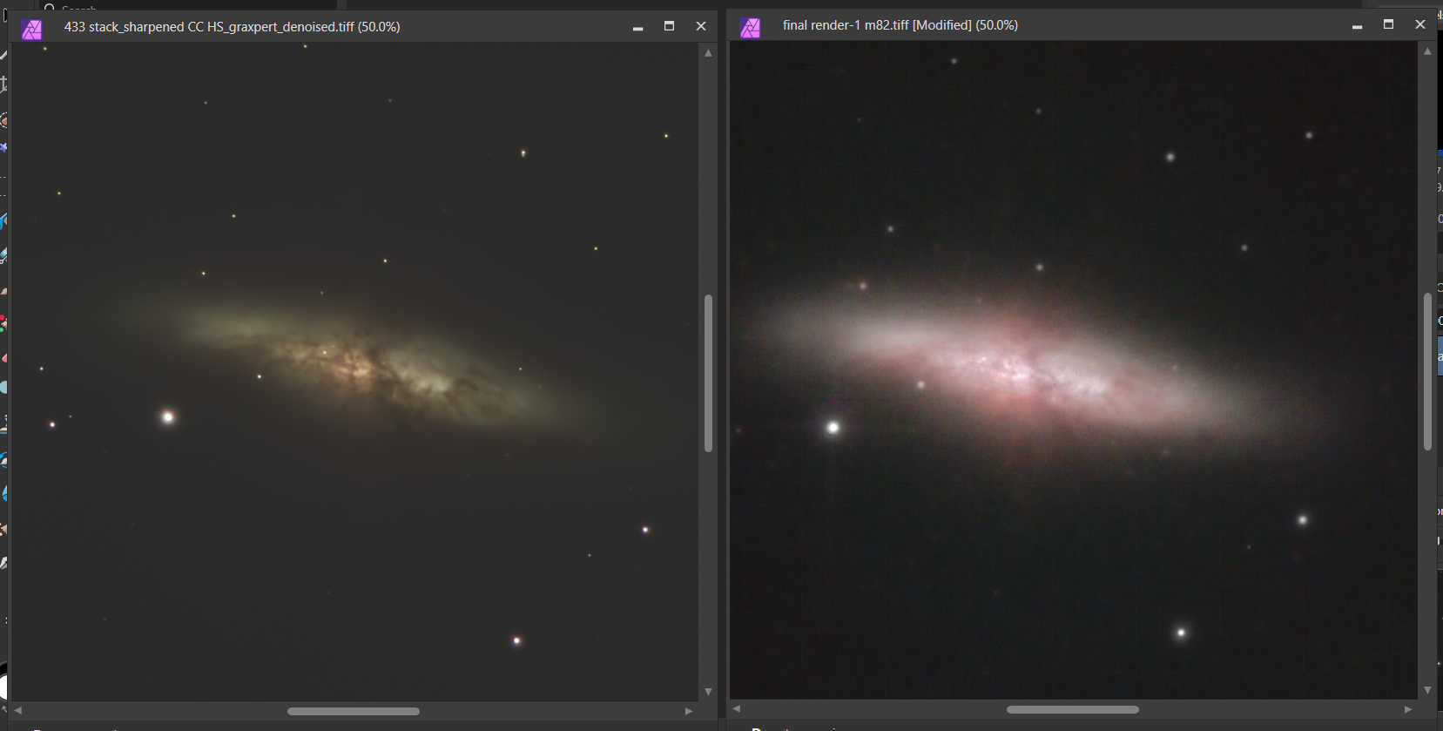Click vertical scrollbar thumb in 433 stack_sharpened window

[x=708, y=373]
